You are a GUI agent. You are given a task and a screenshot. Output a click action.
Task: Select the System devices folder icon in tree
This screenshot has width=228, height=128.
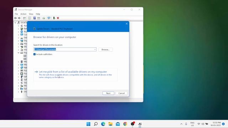[x=22, y=89]
